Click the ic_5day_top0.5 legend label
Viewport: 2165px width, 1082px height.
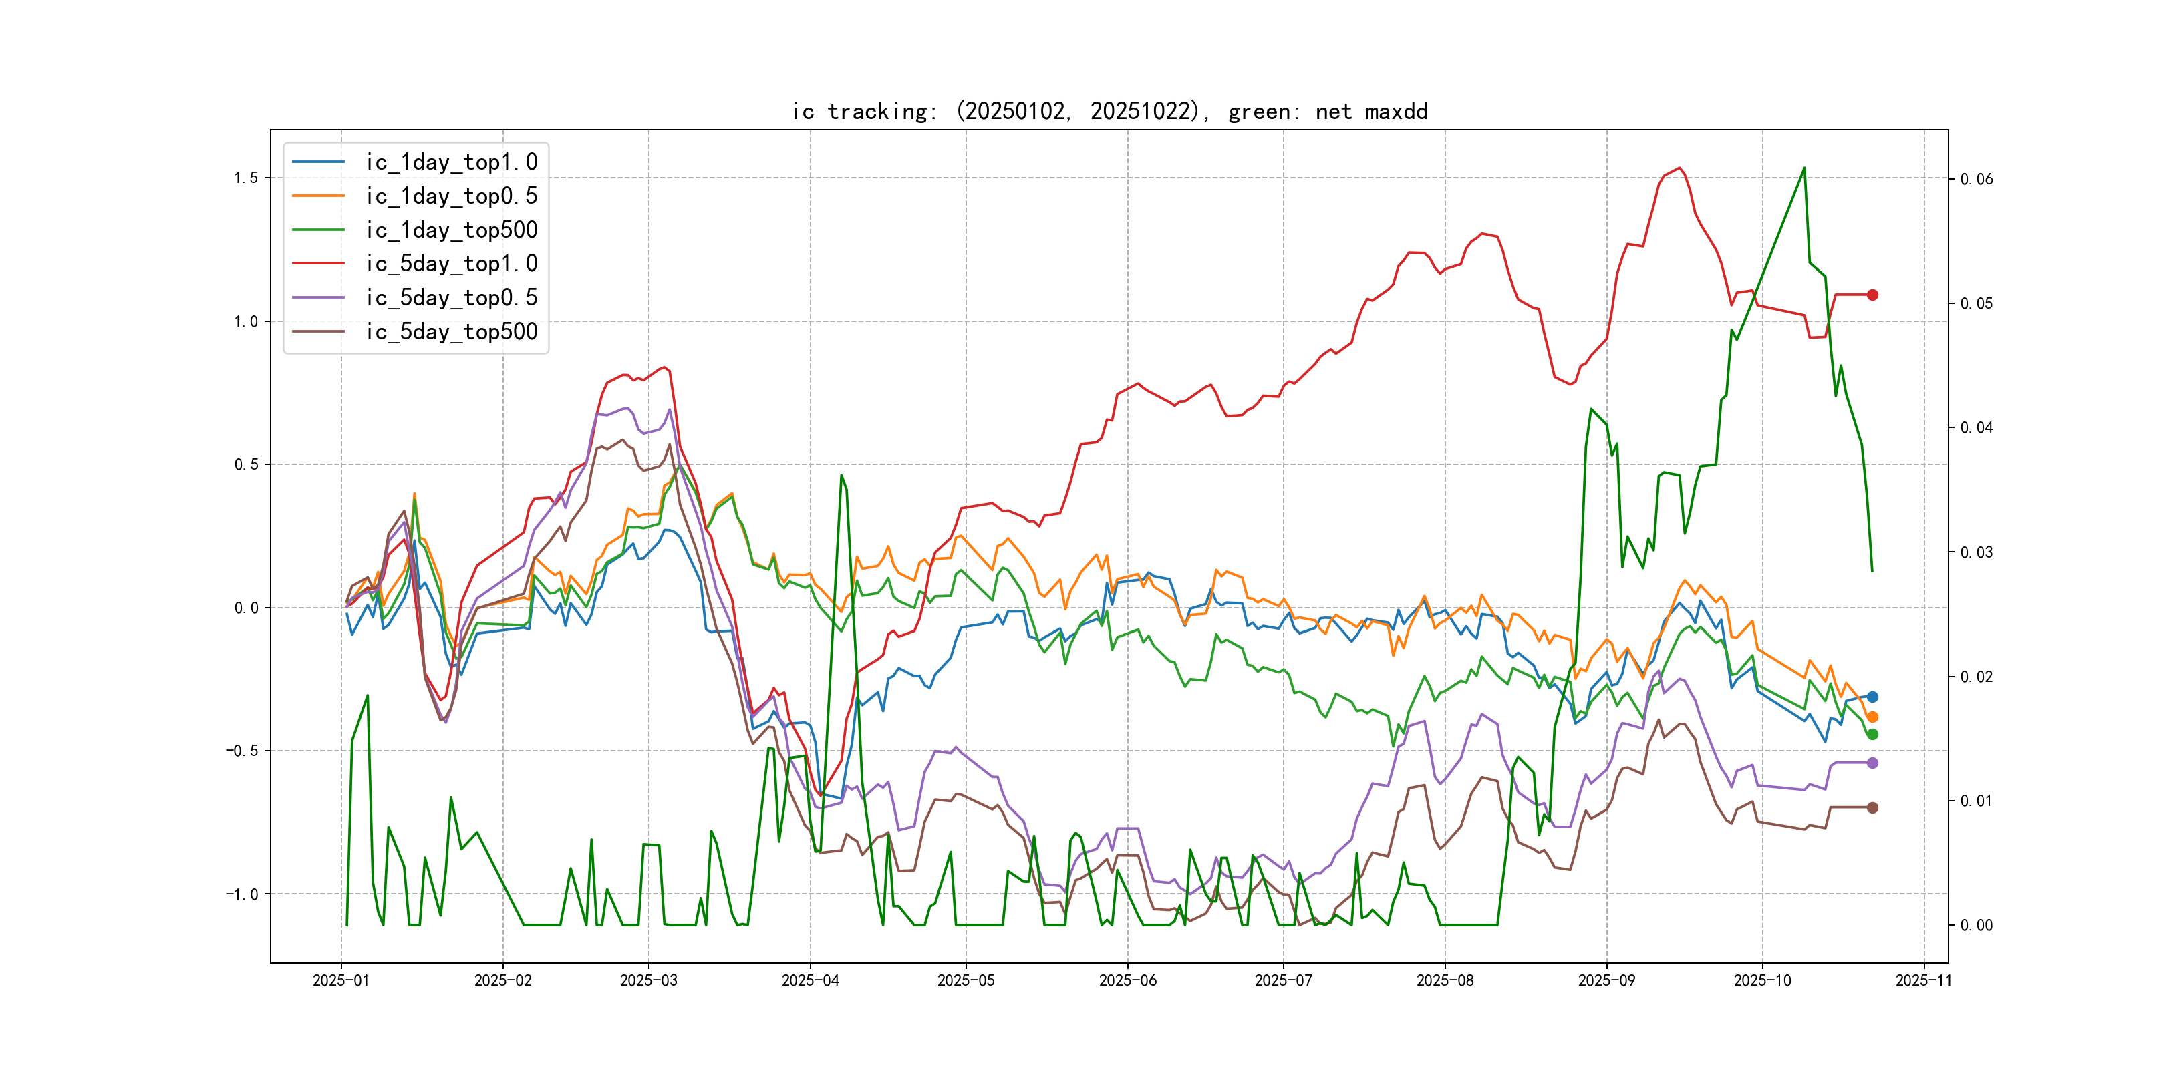(451, 297)
